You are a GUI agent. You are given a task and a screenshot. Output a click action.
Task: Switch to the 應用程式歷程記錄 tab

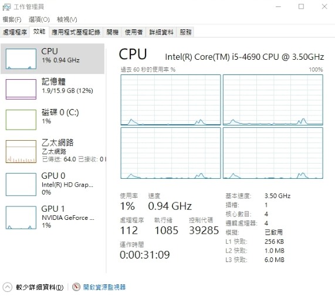pos(76,32)
